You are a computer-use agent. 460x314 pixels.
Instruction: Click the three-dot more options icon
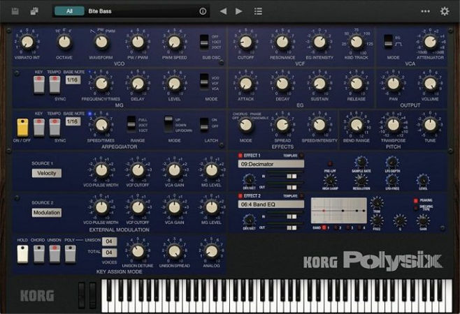point(425,11)
